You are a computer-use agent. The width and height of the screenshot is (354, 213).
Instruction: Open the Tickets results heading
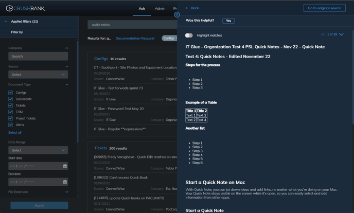[x=100, y=148]
